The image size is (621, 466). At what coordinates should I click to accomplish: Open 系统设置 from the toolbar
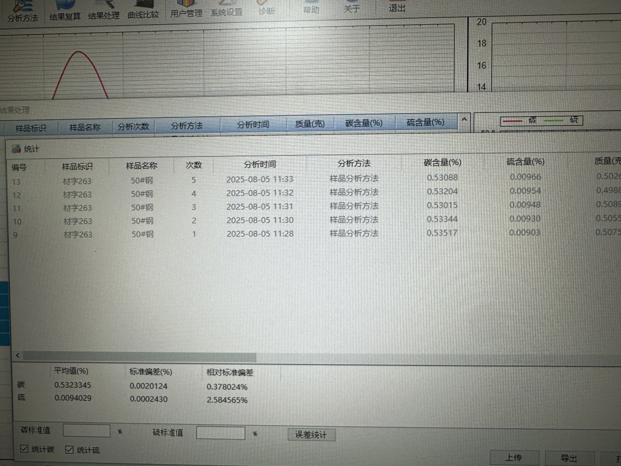(x=226, y=10)
